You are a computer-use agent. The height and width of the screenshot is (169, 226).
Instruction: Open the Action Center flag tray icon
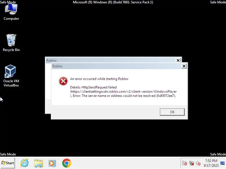coord(185,163)
